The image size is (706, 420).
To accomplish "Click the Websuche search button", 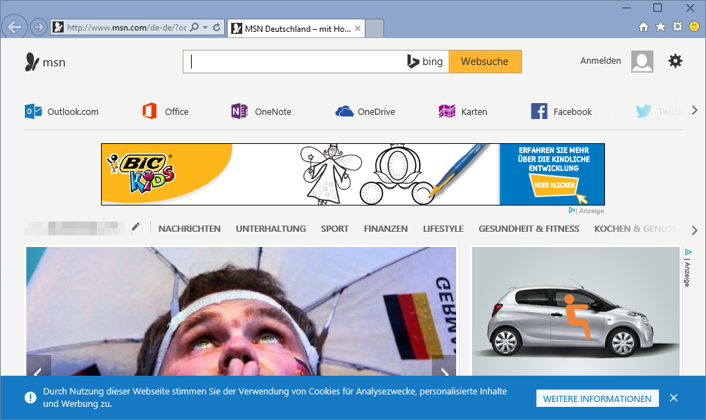I will [485, 62].
